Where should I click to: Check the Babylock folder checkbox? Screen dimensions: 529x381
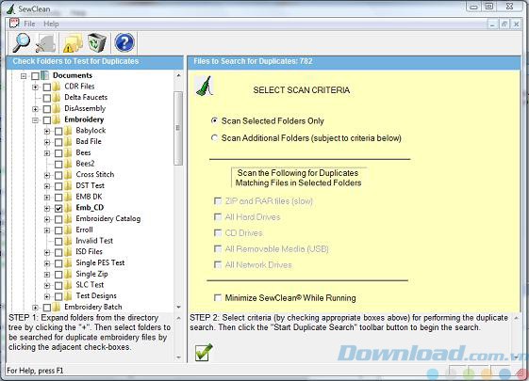(x=58, y=131)
